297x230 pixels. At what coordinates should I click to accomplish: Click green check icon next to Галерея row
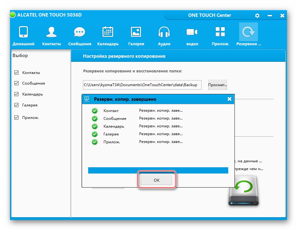tap(95, 134)
